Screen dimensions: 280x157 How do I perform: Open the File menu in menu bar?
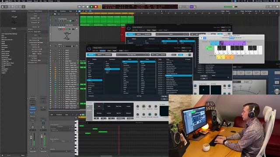(15, 1)
